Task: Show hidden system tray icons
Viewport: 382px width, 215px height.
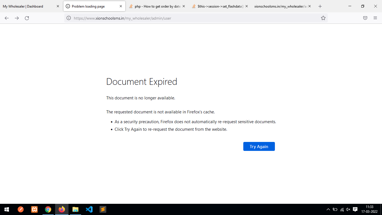Action: (x=328, y=209)
